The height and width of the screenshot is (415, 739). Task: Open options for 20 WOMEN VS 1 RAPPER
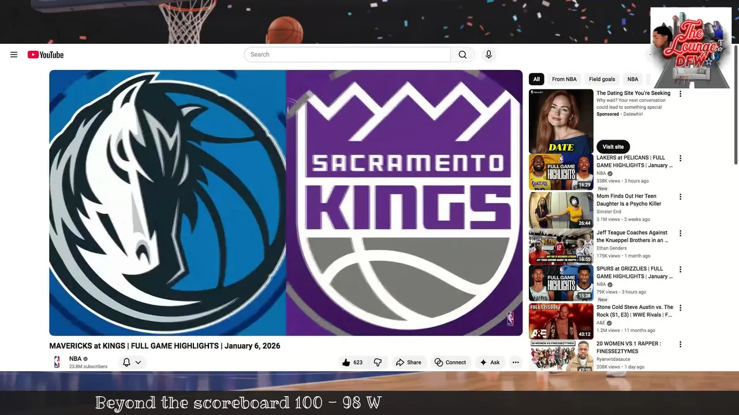pyautogui.click(x=680, y=345)
